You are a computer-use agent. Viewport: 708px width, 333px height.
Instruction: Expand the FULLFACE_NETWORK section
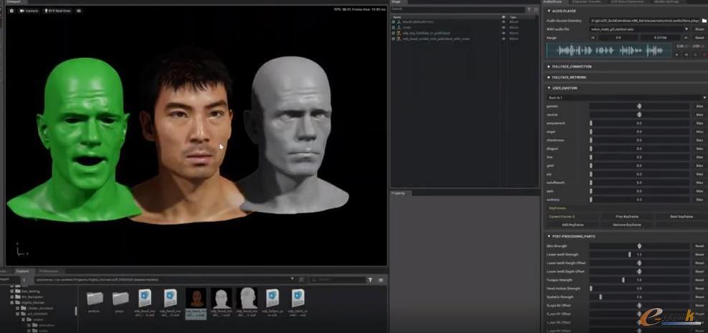pyautogui.click(x=549, y=77)
